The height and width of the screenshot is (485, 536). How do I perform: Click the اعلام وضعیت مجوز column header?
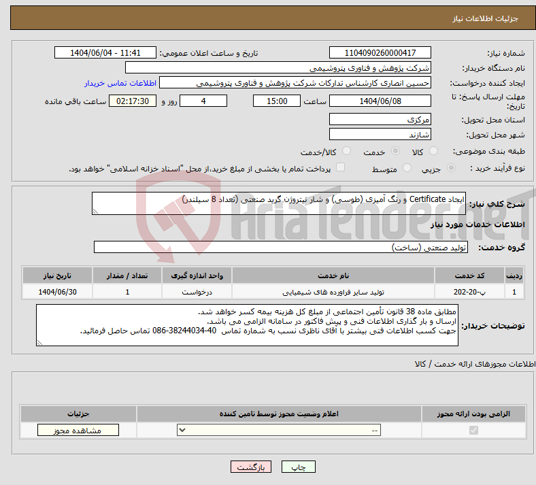pos(279,414)
